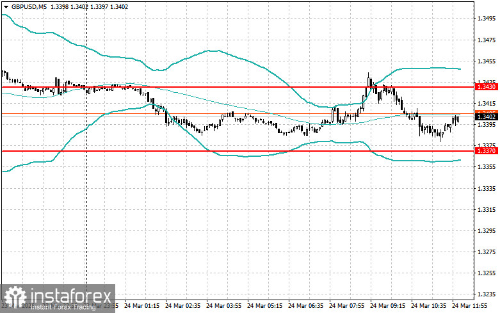This screenshot has height=313, width=500.
Task: Click the 1.3295 price axis value
Action: (487, 231)
